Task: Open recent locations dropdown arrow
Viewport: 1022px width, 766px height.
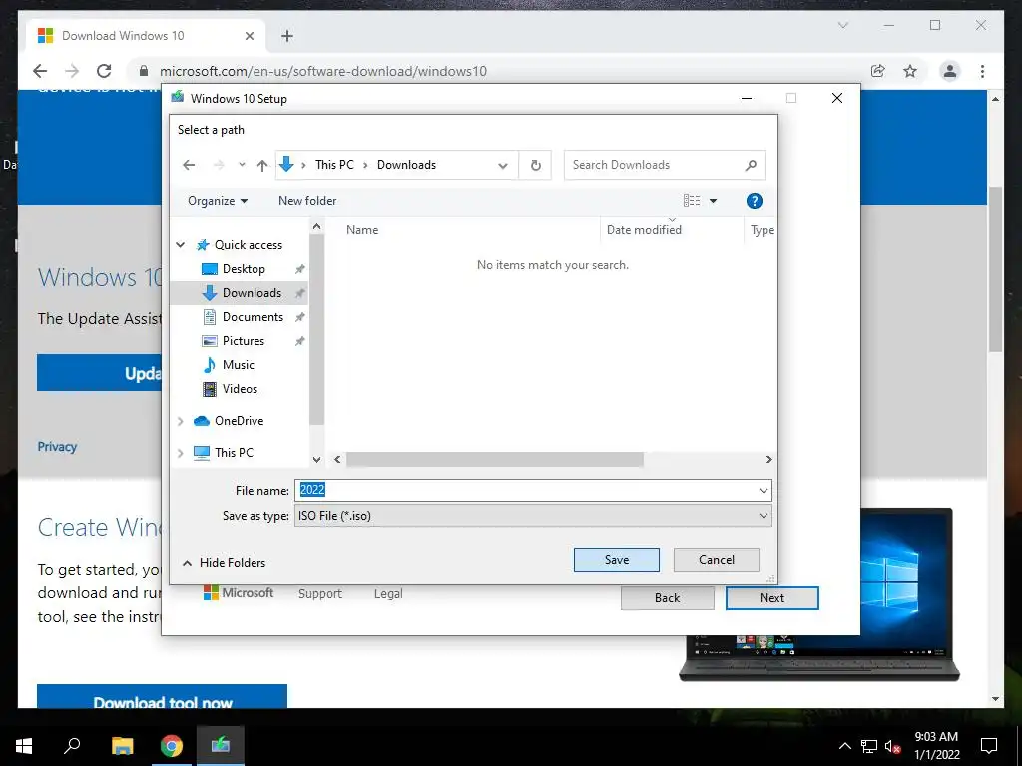Action: (x=242, y=165)
